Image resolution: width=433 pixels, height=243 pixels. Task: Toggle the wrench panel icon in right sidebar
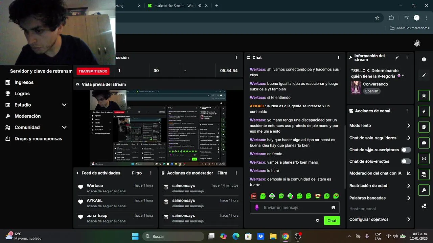click(x=424, y=190)
